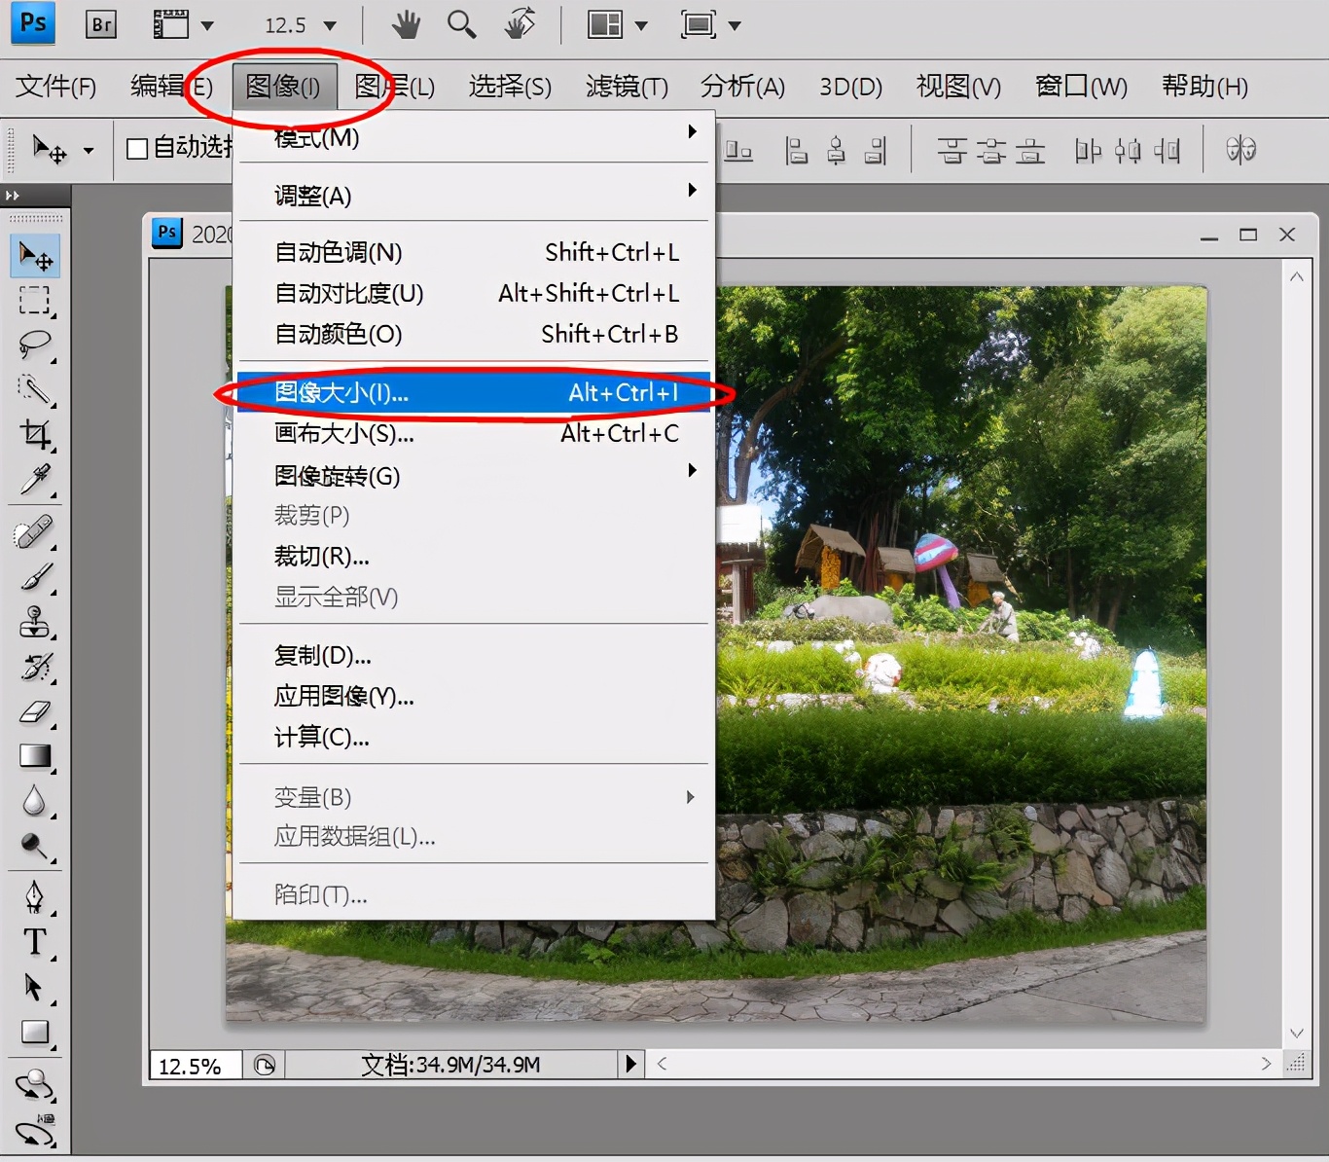Launch Adobe Bridge from the Br icon
The image size is (1329, 1162).
(101, 24)
